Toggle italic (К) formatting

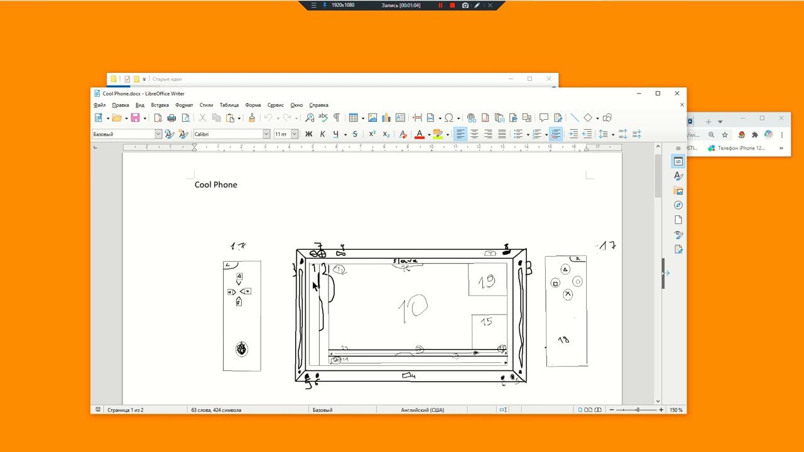[x=322, y=134]
